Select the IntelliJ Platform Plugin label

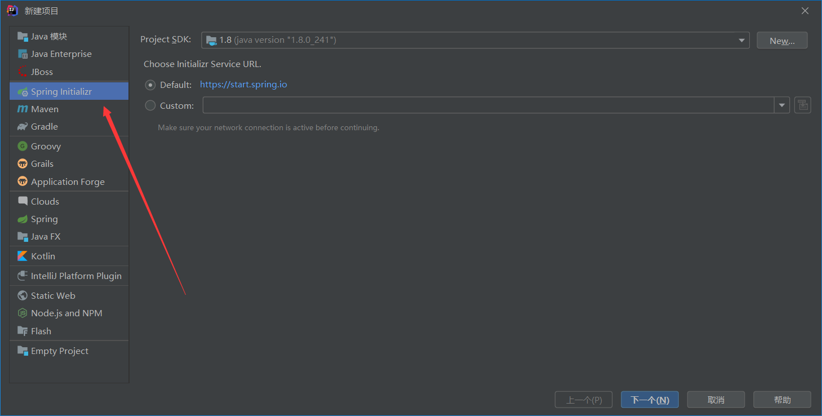(x=76, y=276)
